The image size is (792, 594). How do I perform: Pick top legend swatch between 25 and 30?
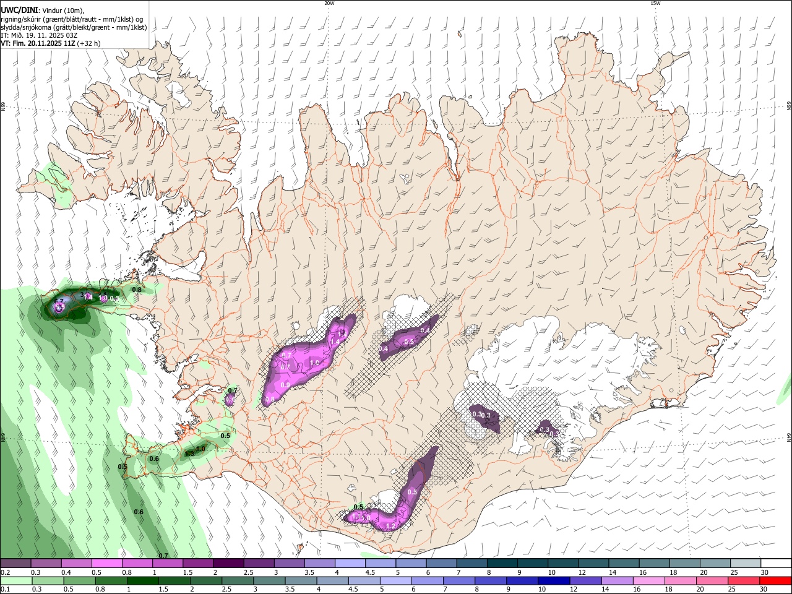click(x=745, y=564)
